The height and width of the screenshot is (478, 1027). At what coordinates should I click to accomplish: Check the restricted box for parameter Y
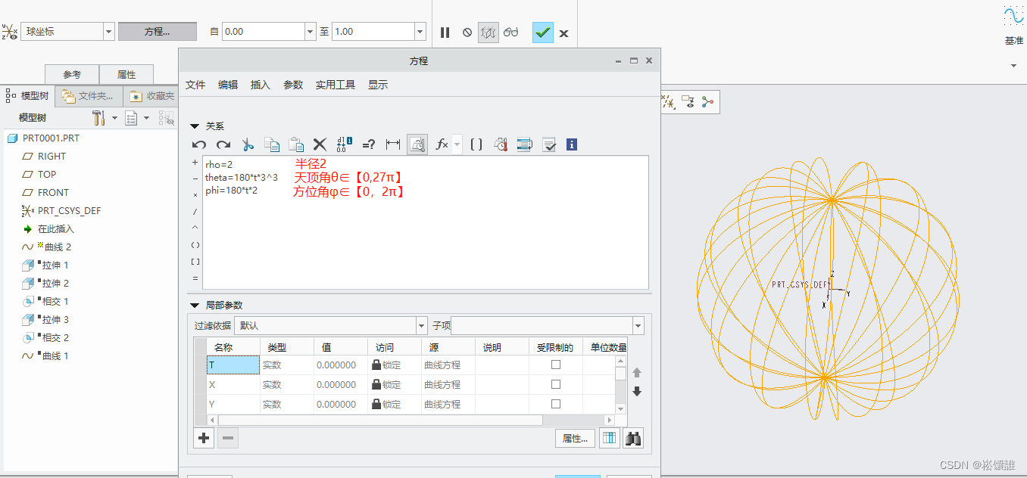pos(556,404)
